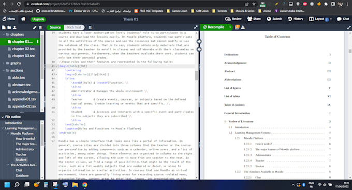
Task: Expand the editor pane to full width
Action: click(x=196, y=27)
